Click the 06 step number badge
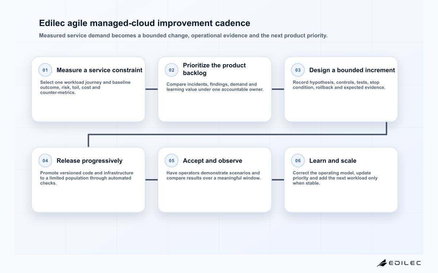This screenshot has height=273, width=438. pyautogui.click(x=298, y=161)
